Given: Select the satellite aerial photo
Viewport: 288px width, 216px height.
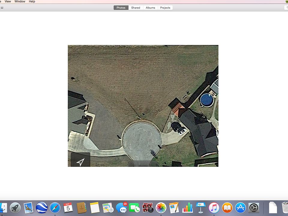Looking at the screenshot, I should tap(143, 106).
